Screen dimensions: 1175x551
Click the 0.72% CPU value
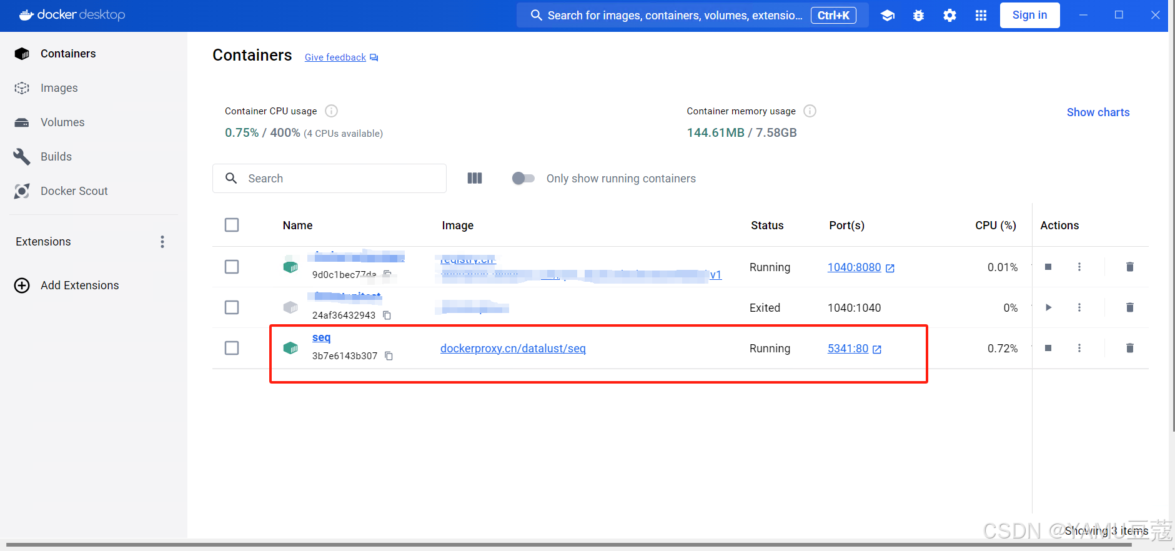pyautogui.click(x=1003, y=349)
